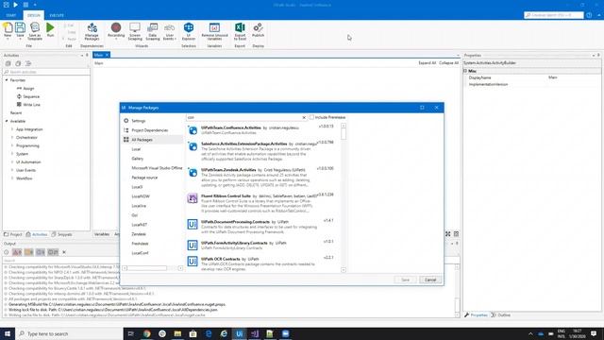Image resolution: width=604 pixels, height=340 pixels.
Task: Select the UiPathTeam.Confluence.Activities package
Action: (262, 130)
